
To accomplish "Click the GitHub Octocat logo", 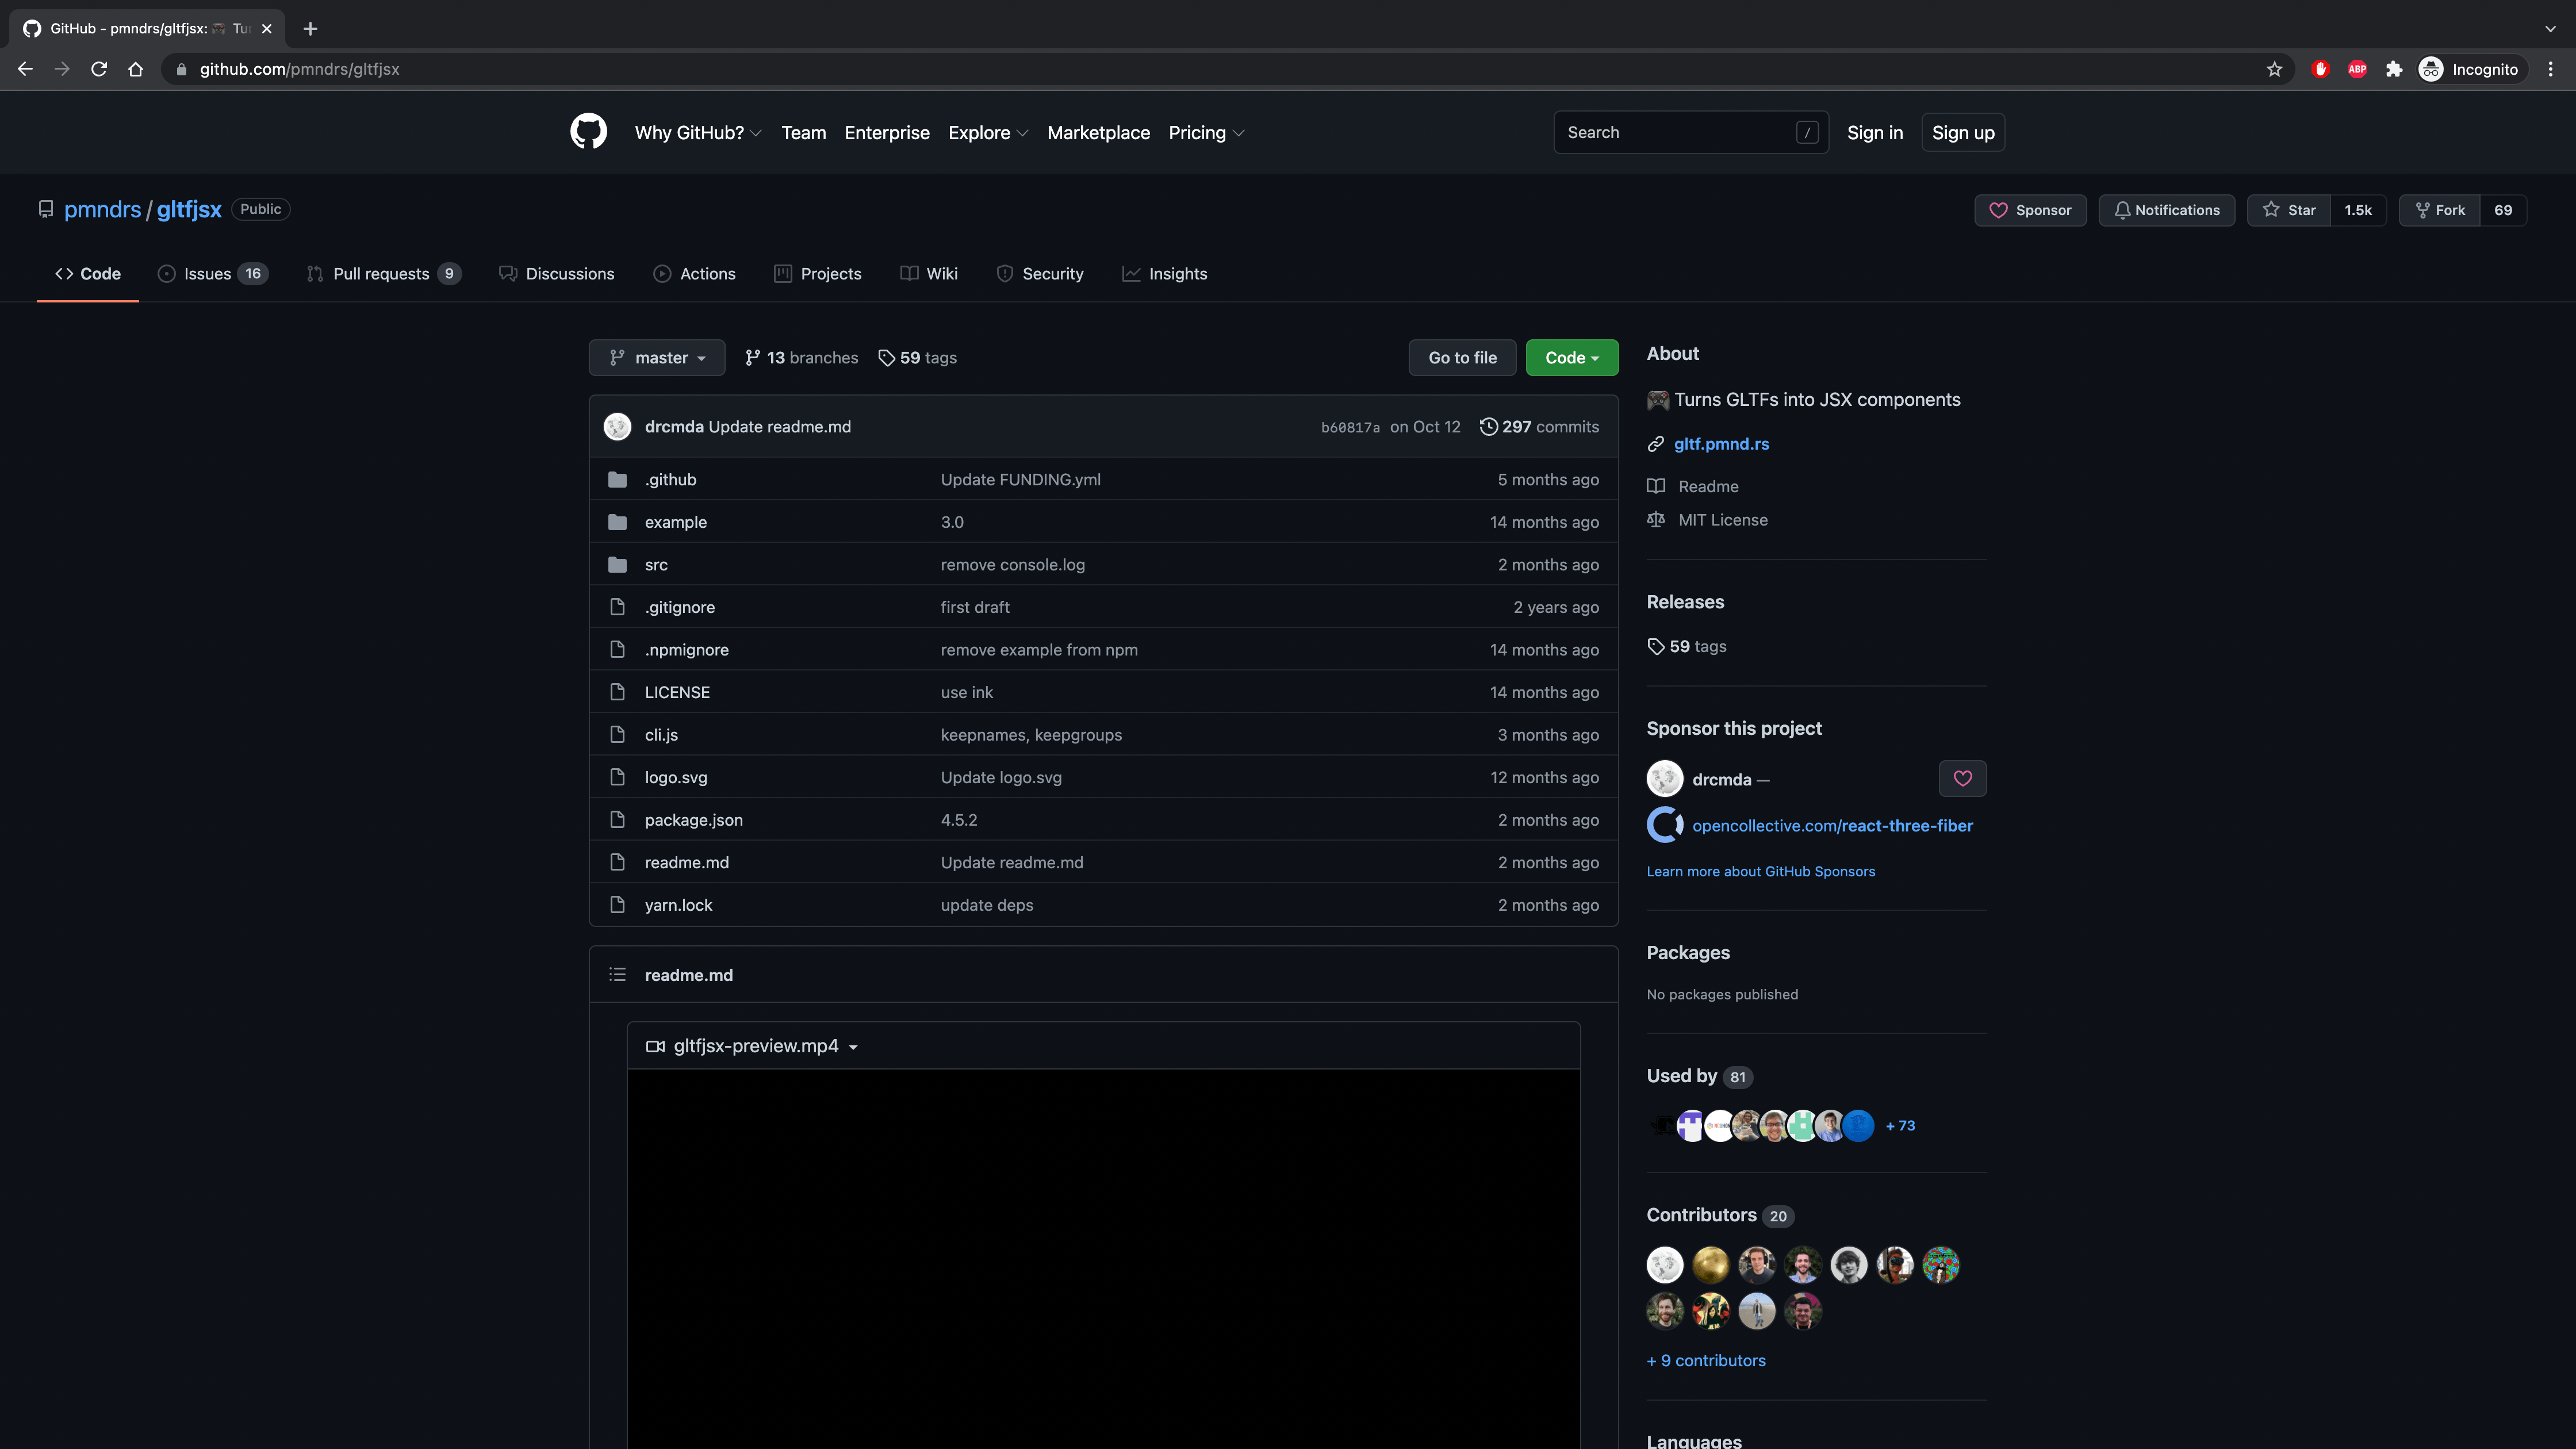I will pyautogui.click(x=588, y=132).
